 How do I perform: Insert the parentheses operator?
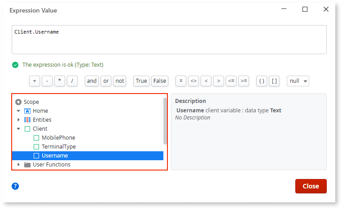[262, 81]
